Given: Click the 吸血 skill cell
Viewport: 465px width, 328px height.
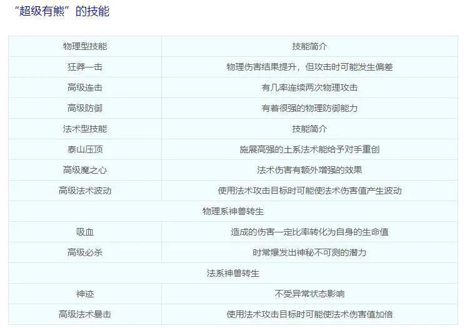Looking at the screenshot, I should pyautogui.click(x=85, y=232).
